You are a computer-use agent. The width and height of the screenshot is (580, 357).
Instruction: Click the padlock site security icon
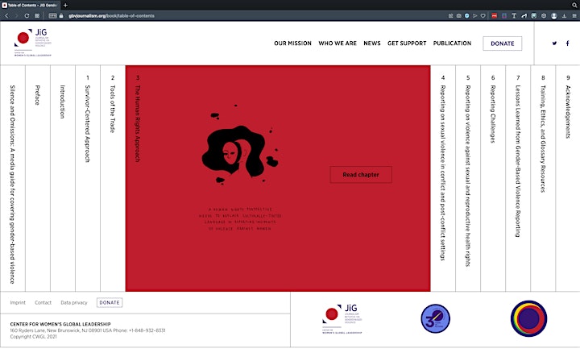point(61,16)
